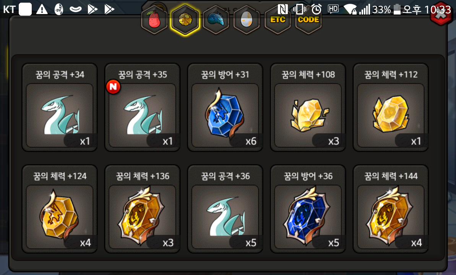Tap the warning triangle status icon
The image size is (456, 275).
pos(42,9)
